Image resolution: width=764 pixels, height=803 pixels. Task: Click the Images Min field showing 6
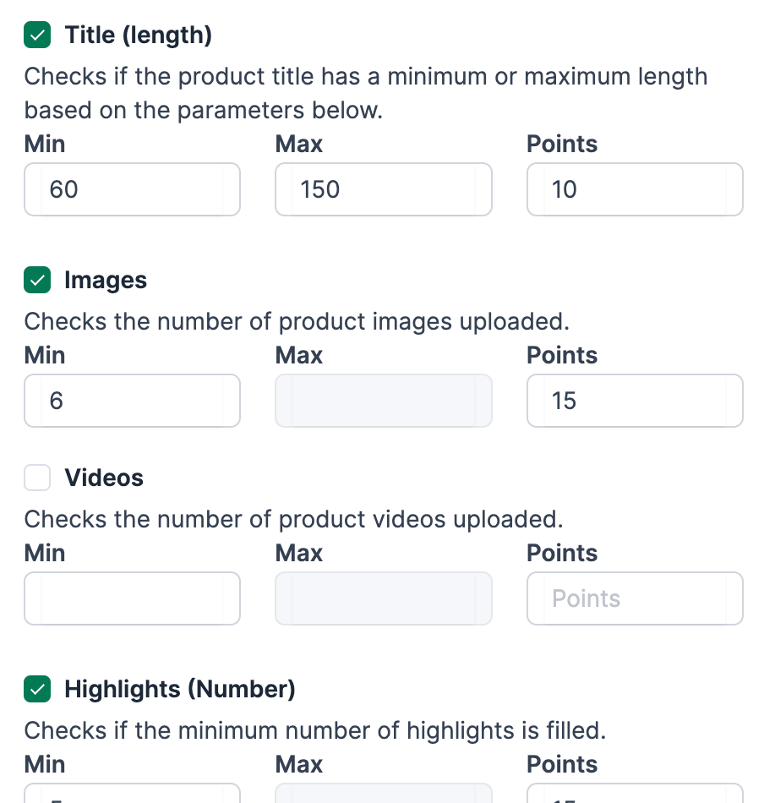pyautogui.click(x=132, y=401)
